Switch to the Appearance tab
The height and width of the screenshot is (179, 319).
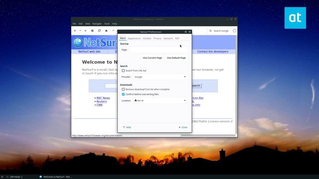pyautogui.click(x=134, y=38)
